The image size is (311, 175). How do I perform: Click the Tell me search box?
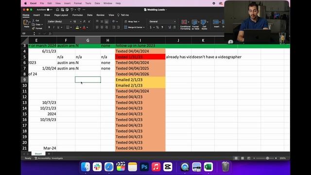pyautogui.click(x=123, y=15)
